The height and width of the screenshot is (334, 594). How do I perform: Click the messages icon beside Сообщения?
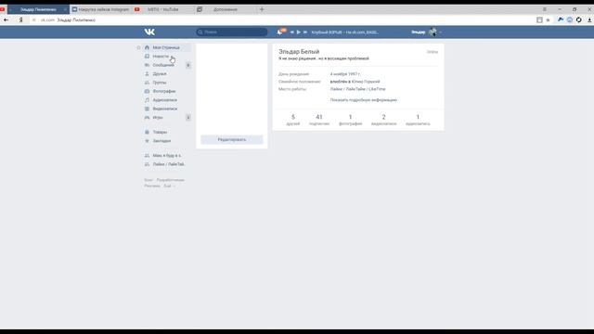pyautogui.click(x=147, y=65)
